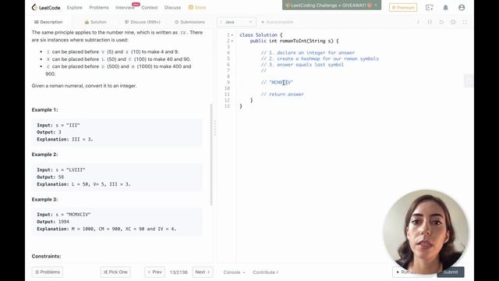Click the divider handle between description and editor
499x281 pixels.
click(215, 128)
